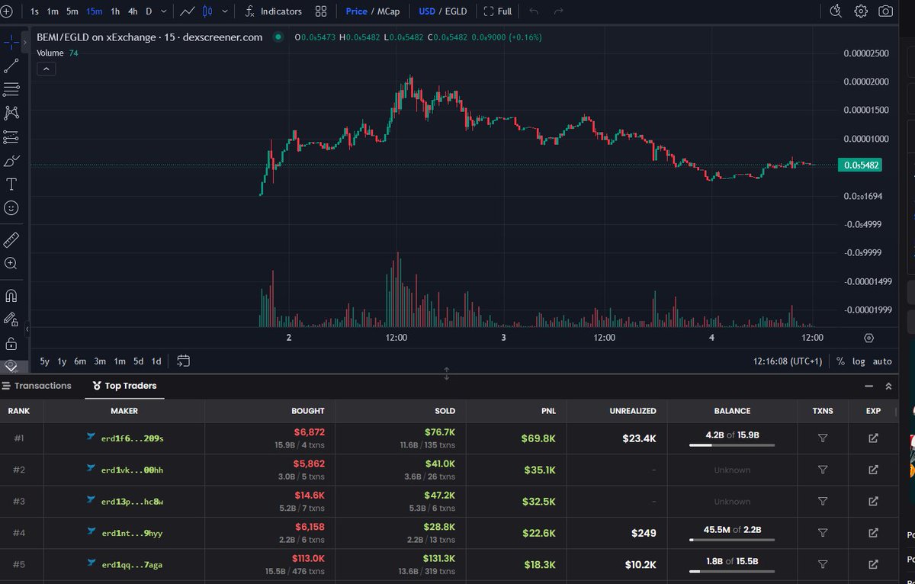The image size is (915, 584).
Task: Minimize the traders panel with dash icon
Action: [869, 386]
